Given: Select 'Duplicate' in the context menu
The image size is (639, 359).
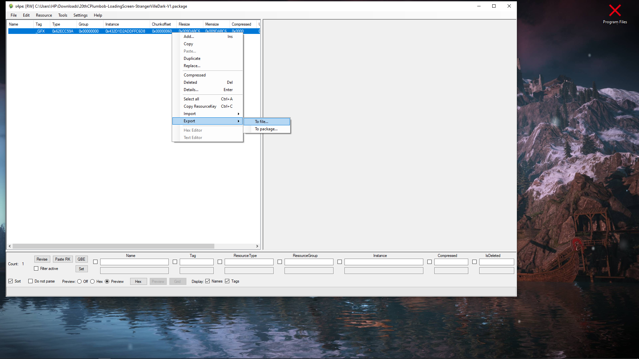Looking at the screenshot, I should (192, 59).
